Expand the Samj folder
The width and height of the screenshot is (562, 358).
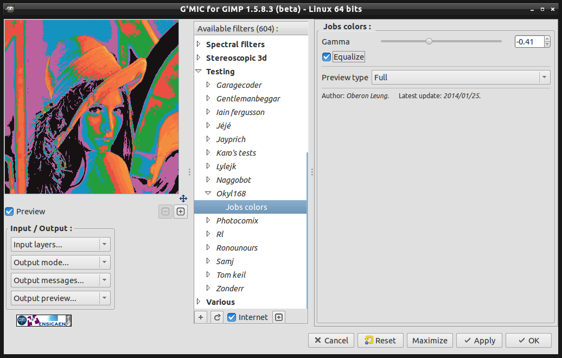pos(208,261)
